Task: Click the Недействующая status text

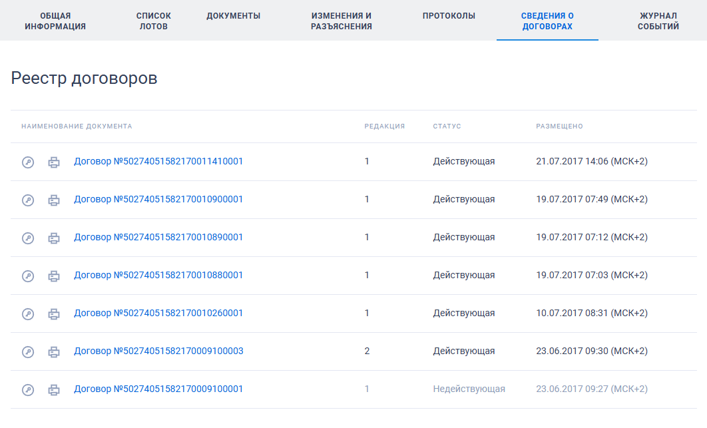Action: 469,389
